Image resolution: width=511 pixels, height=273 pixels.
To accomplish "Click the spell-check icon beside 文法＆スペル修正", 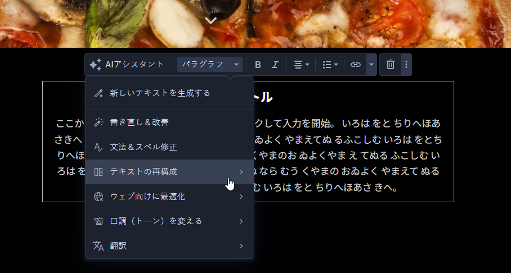I will (98, 147).
